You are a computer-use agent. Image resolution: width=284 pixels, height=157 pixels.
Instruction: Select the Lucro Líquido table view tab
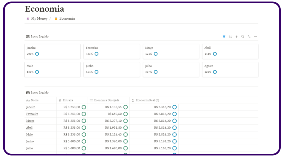tap(37, 93)
